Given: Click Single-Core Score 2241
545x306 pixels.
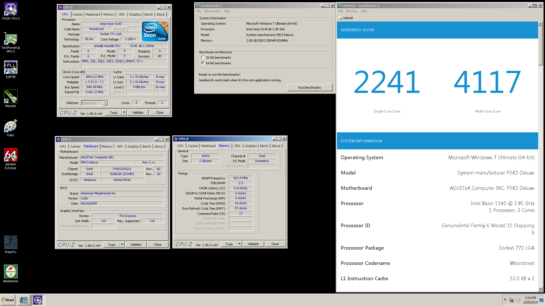Looking at the screenshot, I should [x=387, y=82].
